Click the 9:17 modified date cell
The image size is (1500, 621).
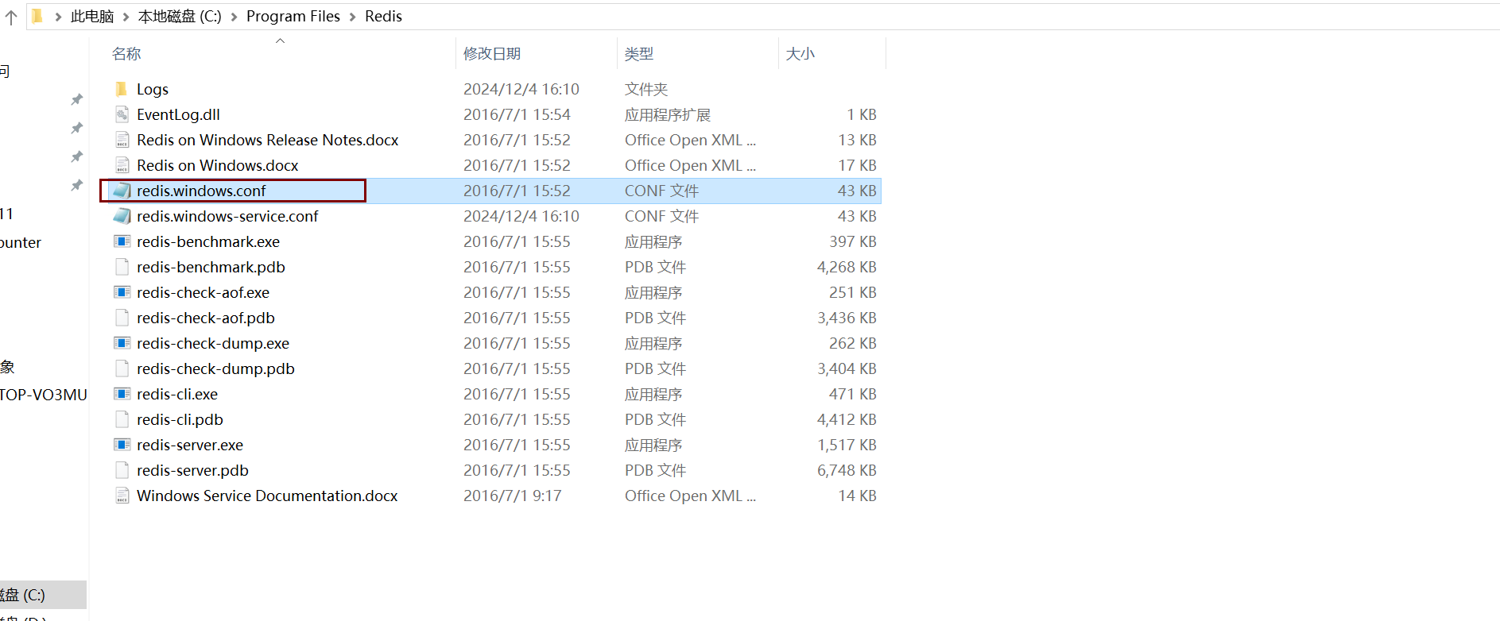click(x=512, y=496)
